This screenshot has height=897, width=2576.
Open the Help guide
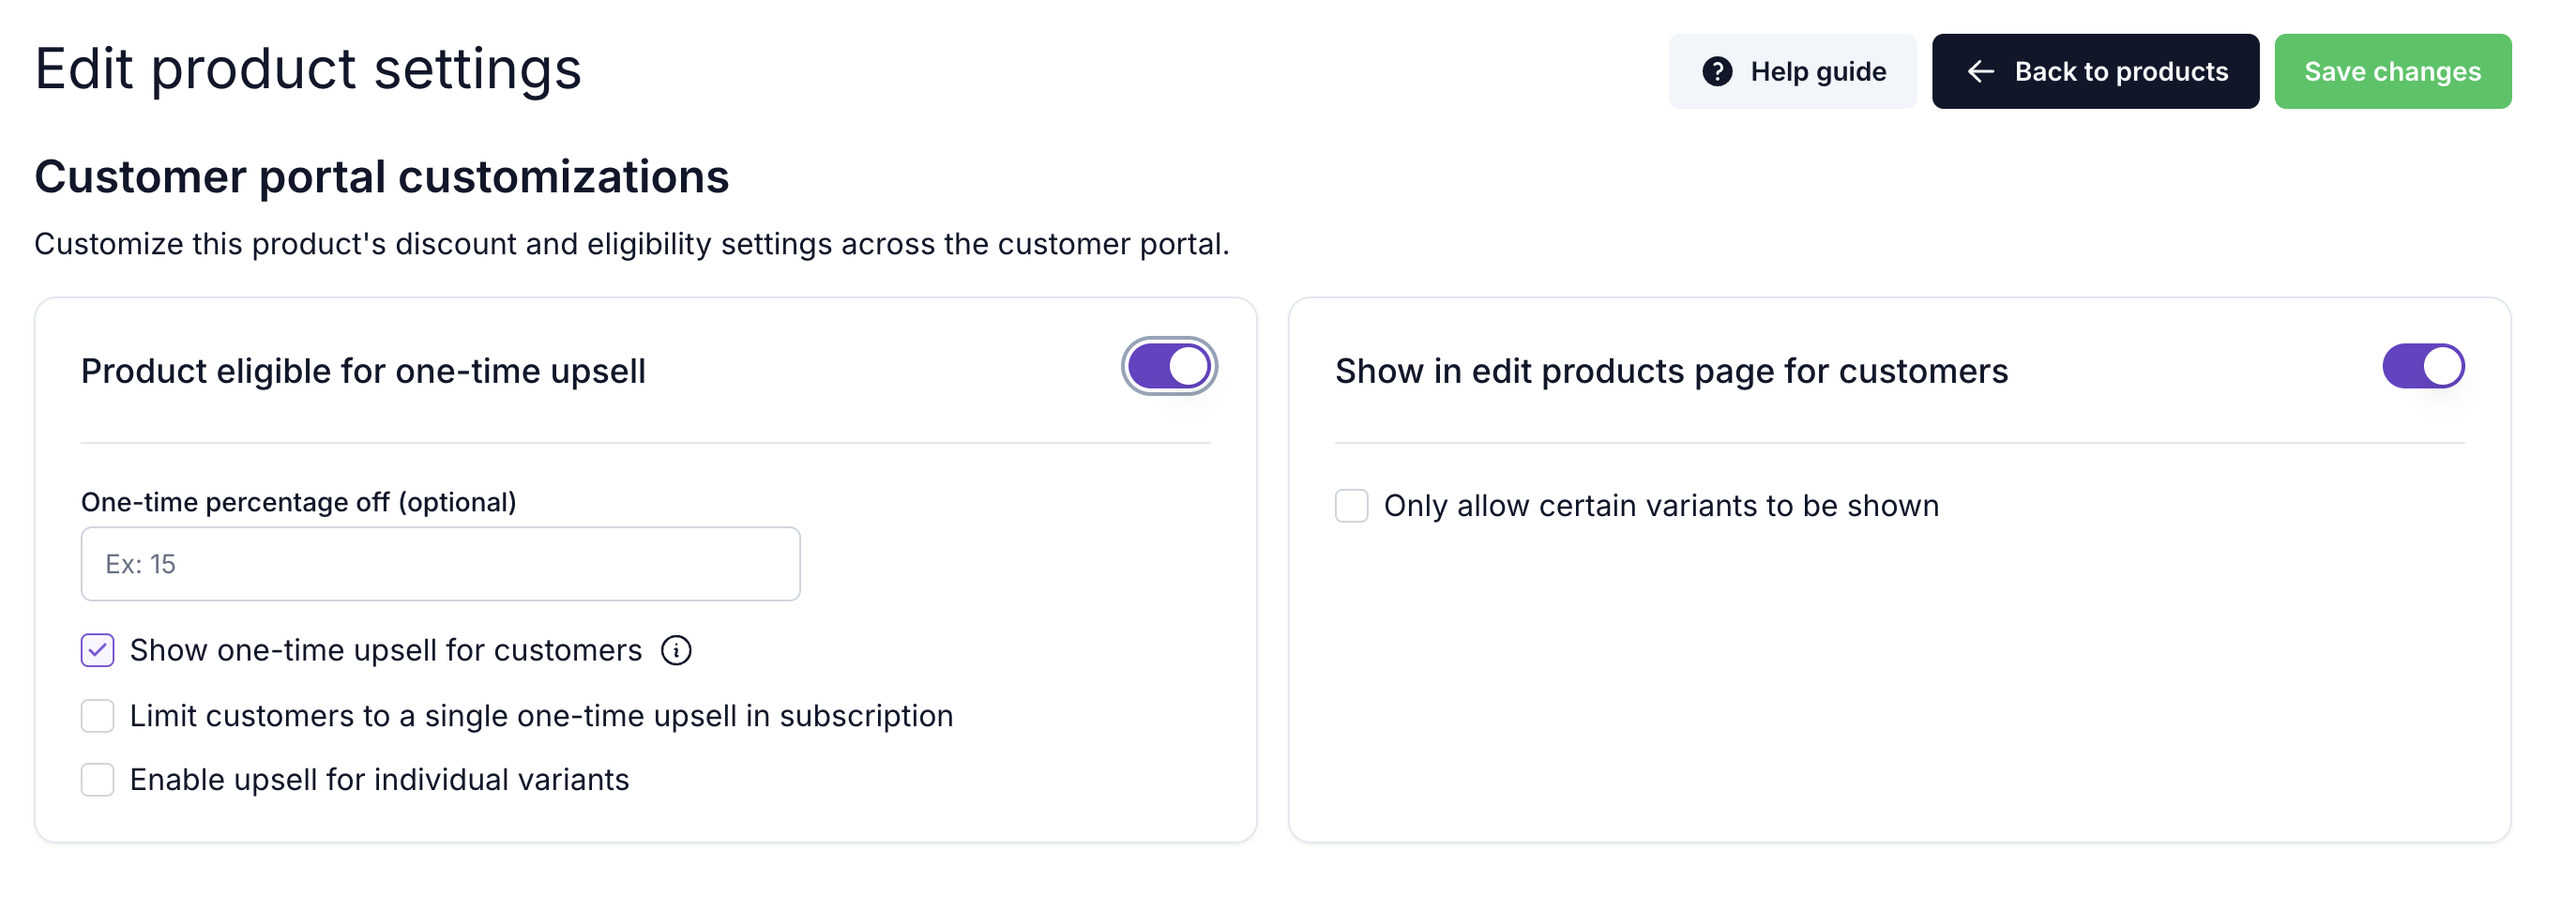click(x=1792, y=71)
